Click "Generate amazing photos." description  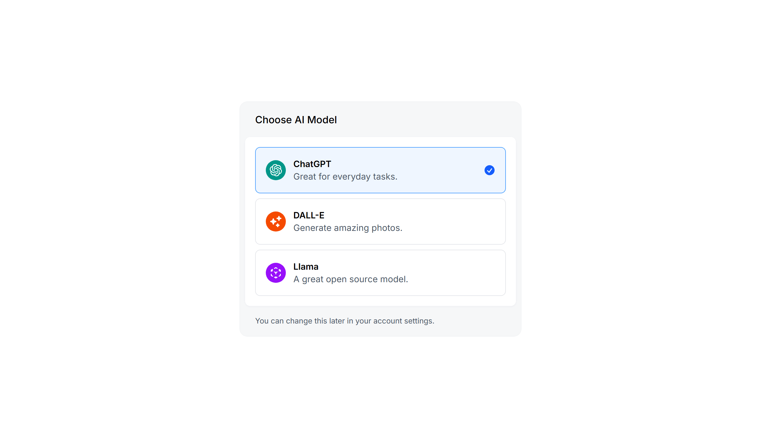pyautogui.click(x=348, y=228)
